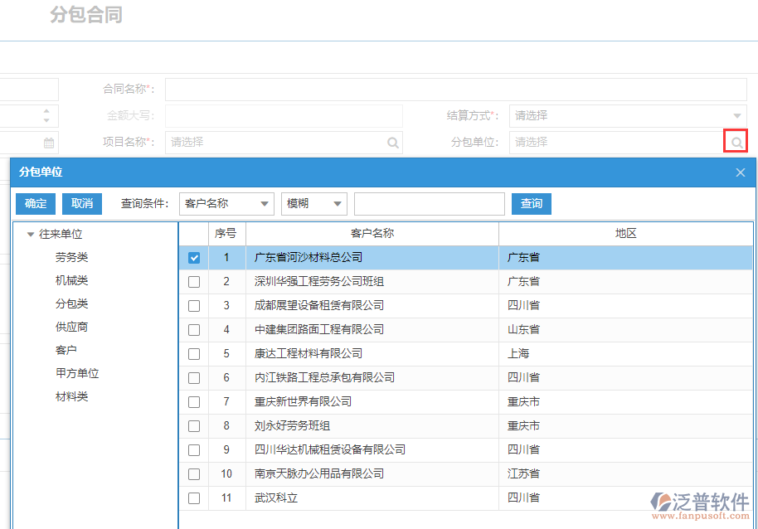This screenshot has height=529, width=758.
Task: Check the 刘永好劳务班组 checkbox
Action: click(193, 425)
